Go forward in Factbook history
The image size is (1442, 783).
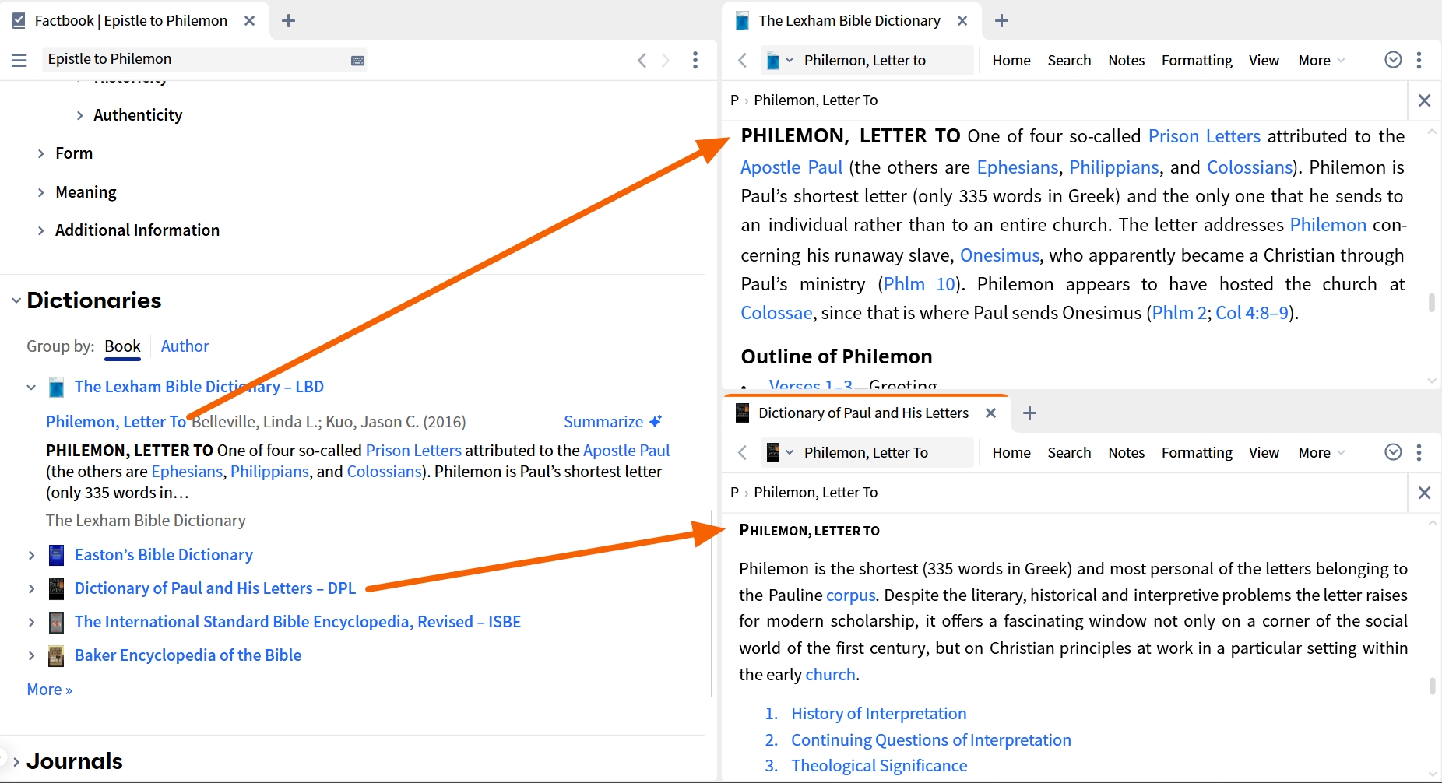pyautogui.click(x=666, y=60)
